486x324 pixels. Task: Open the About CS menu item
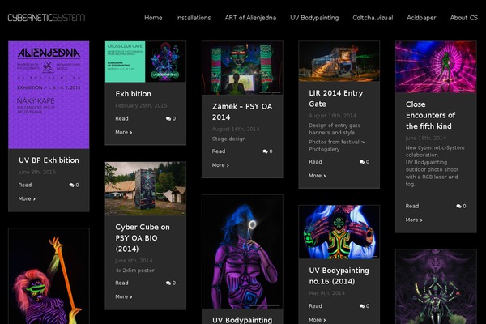[x=463, y=18]
